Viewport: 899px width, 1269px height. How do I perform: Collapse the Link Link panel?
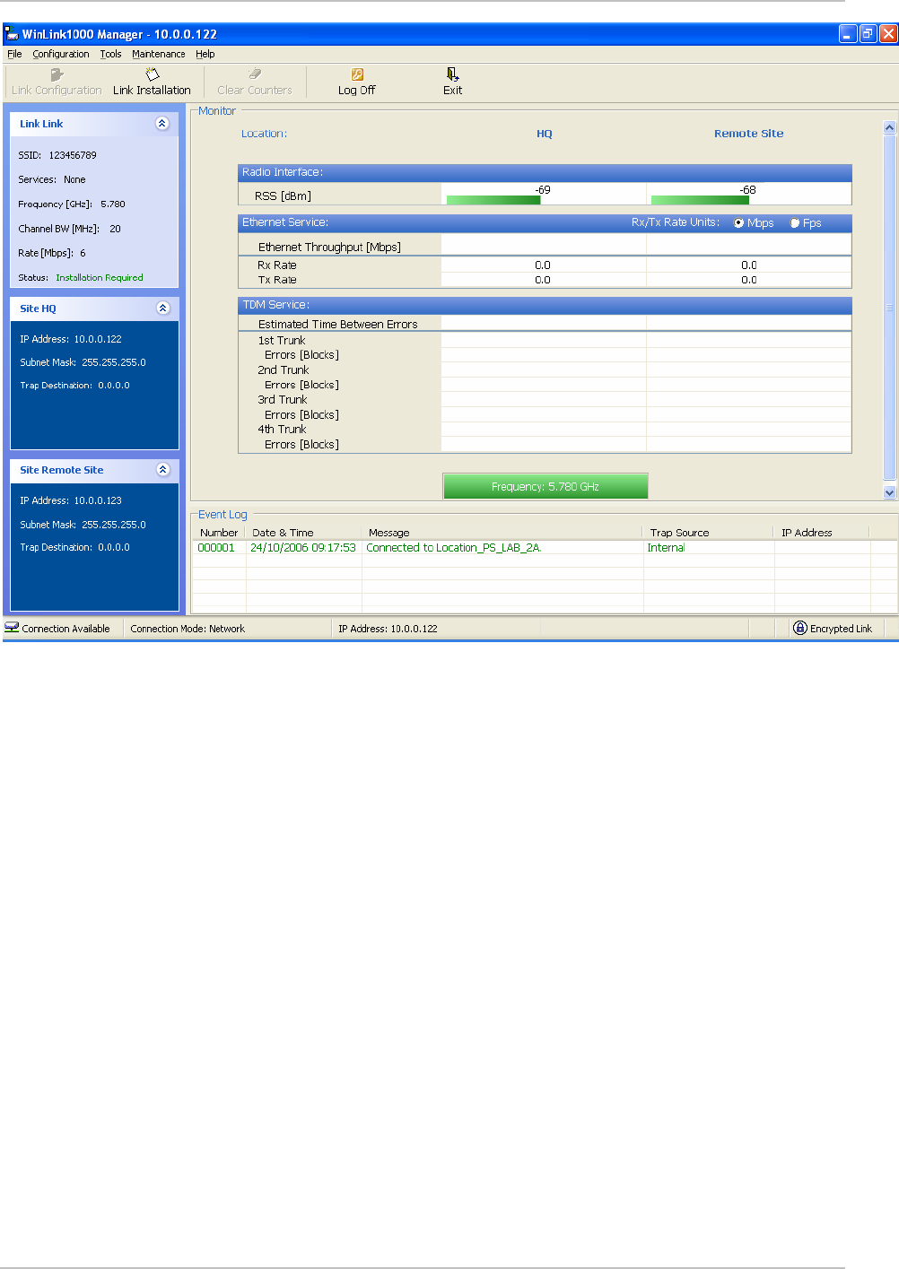pos(162,124)
